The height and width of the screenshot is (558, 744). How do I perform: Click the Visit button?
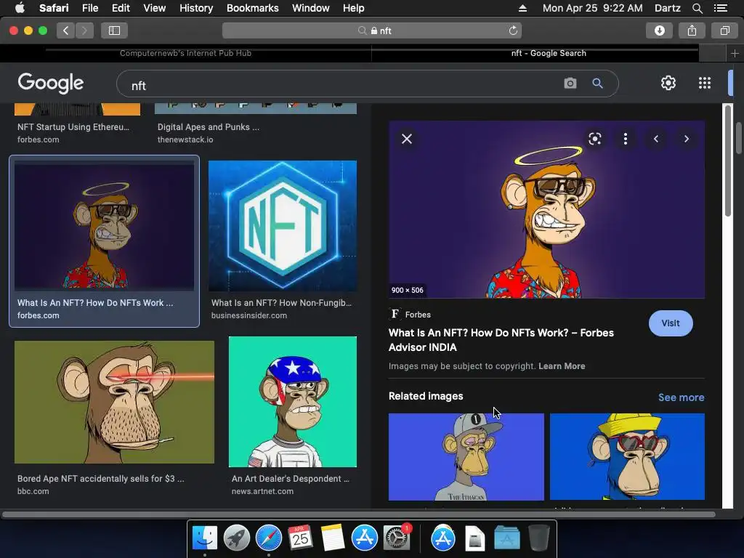click(x=671, y=323)
